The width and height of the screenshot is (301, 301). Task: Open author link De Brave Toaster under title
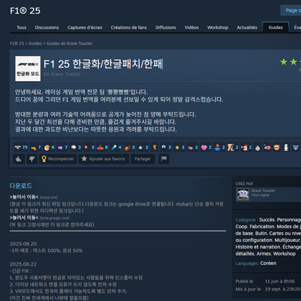(62, 74)
